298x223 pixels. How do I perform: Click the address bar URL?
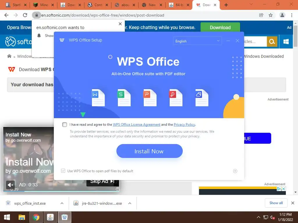[x=103, y=15]
